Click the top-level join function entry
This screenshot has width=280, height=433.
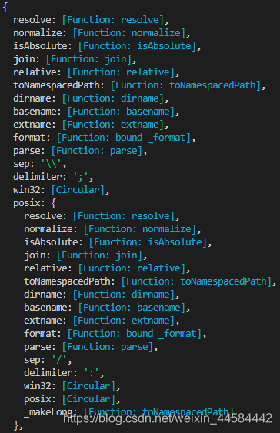75,59
